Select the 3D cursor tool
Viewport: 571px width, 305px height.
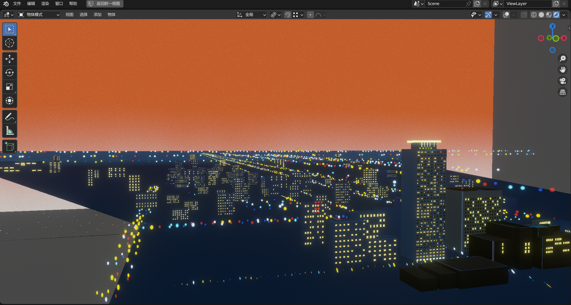click(x=10, y=43)
